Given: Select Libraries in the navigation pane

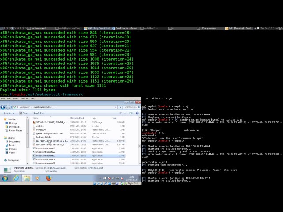Looking at the screenshot, I should pyautogui.click(x=10, y=138).
